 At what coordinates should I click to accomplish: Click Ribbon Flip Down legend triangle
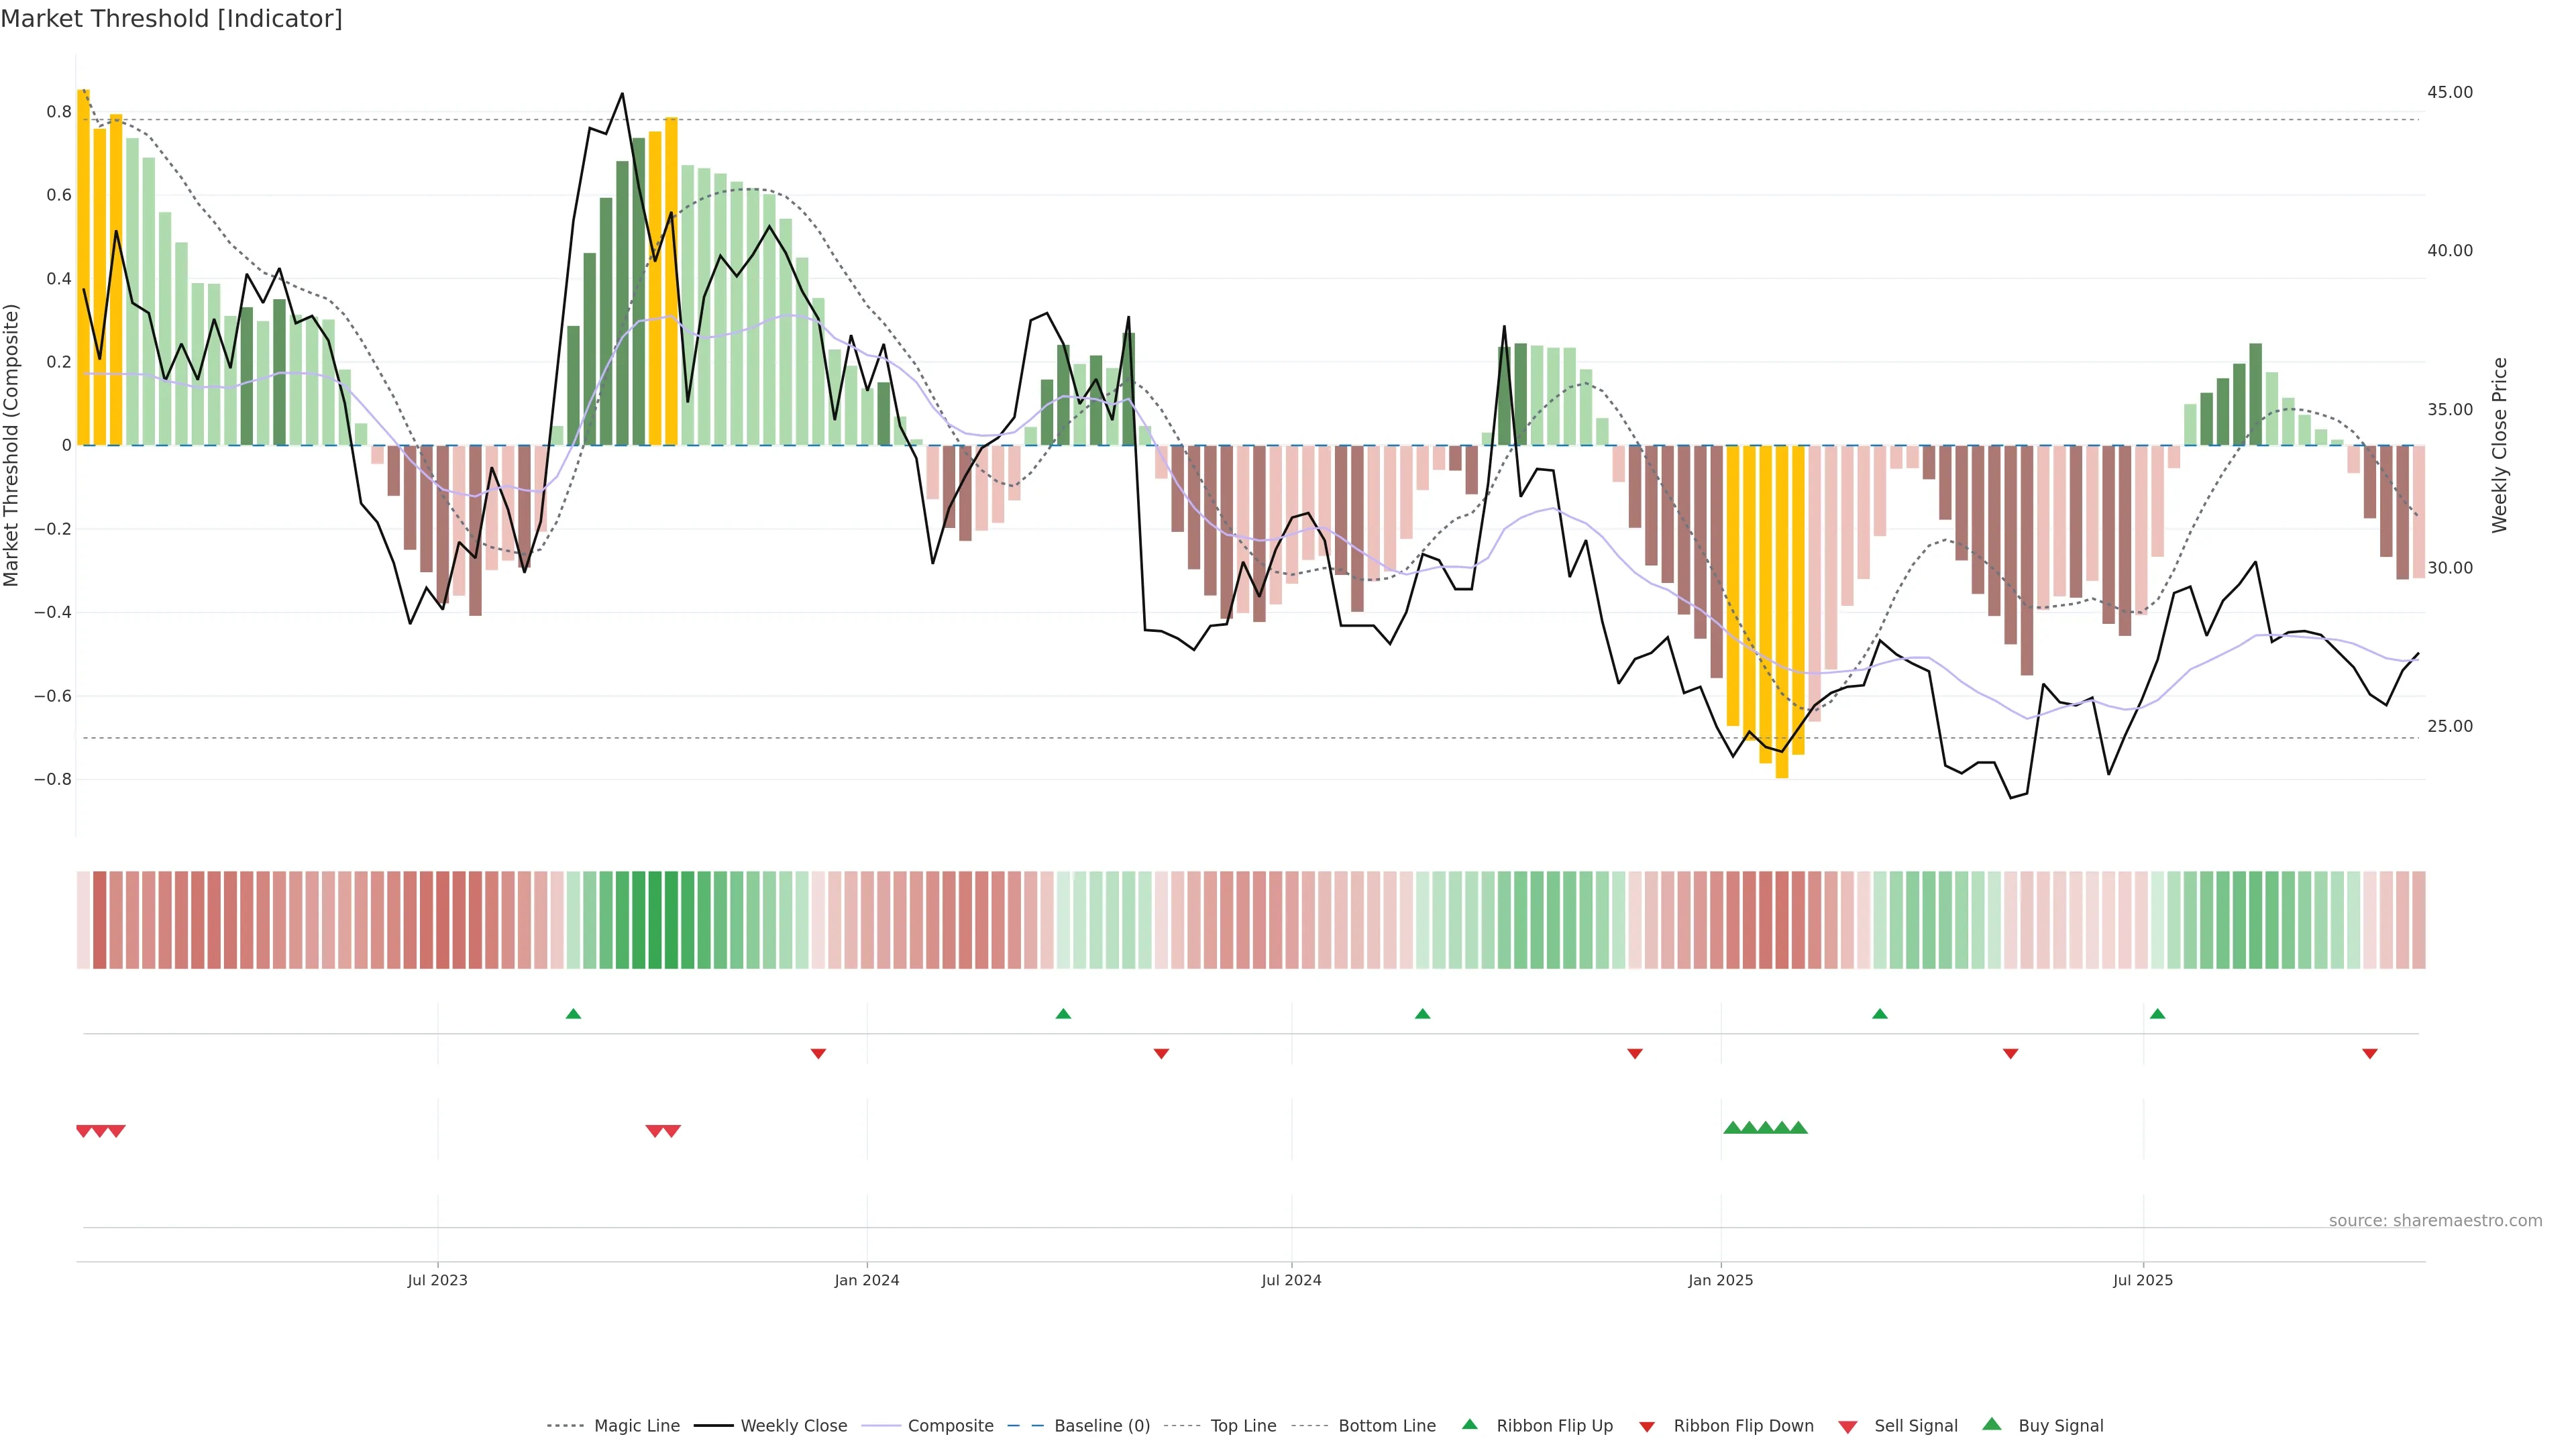(x=1647, y=1427)
